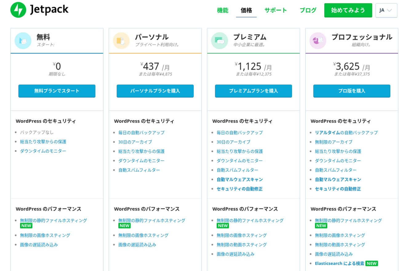Open 毎日の自動バックアップ in パーソナル plan
Viewport: 400px width, 271px height.
pos(141,133)
